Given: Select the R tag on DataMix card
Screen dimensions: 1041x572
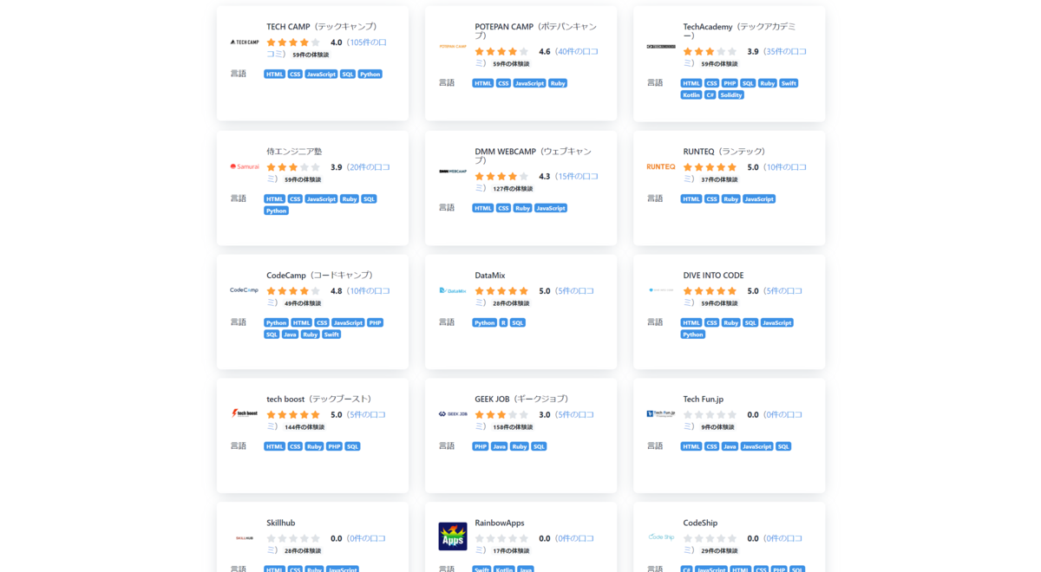Looking at the screenshot, I should [503, 322].
